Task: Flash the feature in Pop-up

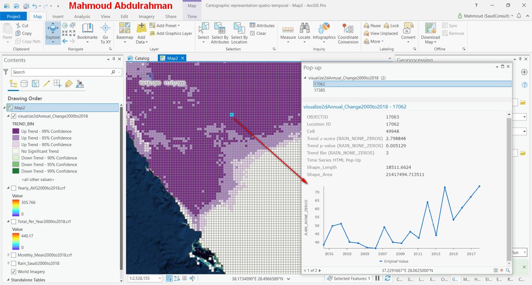Action: 501,270
